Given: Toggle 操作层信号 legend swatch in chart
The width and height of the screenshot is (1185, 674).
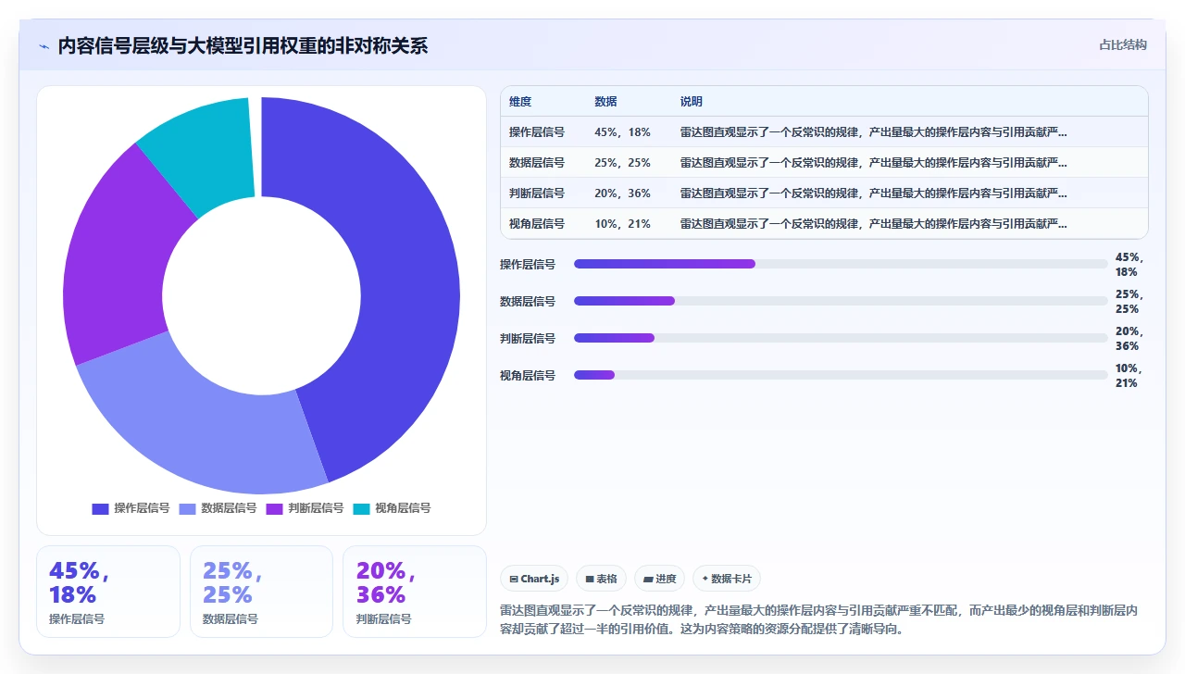Looking at the screenshot, I should click(101, 508).
